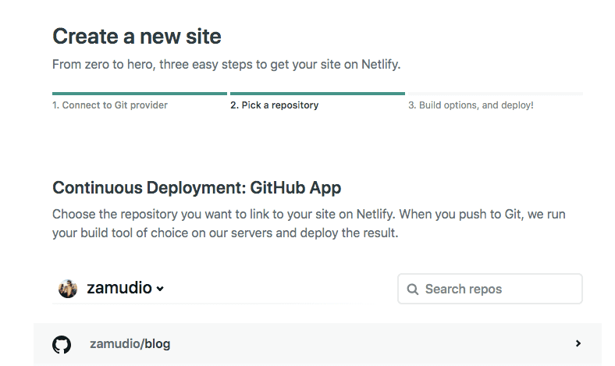Click the GitHub Octocat icon beside zamudio/blog
This screenshot has width=615, height=366.
pos(62,344)
